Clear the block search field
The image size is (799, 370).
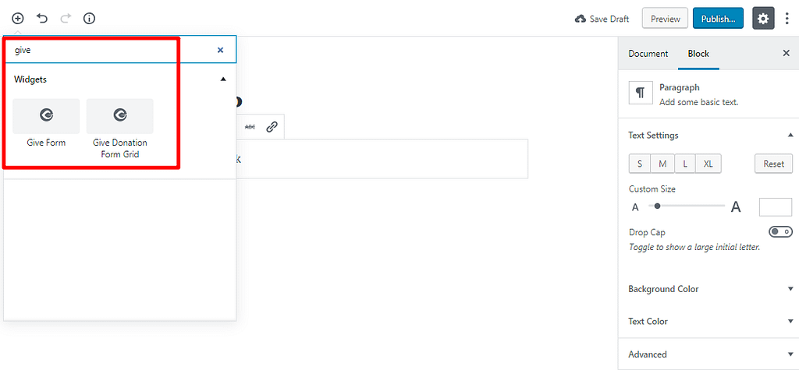(x=220, y=50)
